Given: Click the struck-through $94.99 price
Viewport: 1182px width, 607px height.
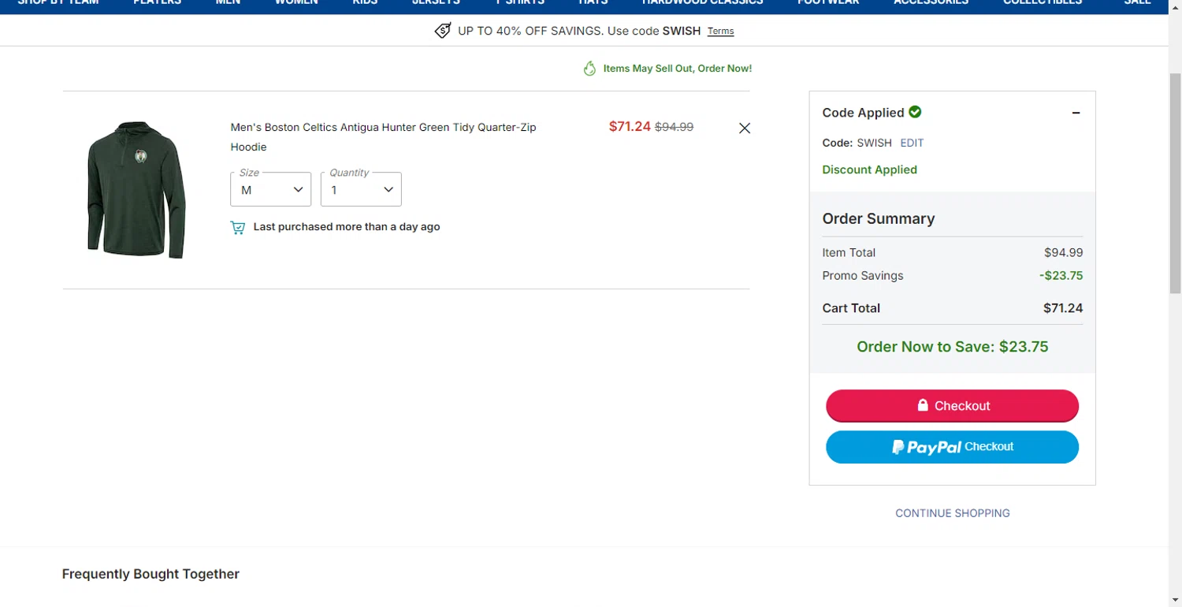Looking at the screenshot, I should pos(674,127).
